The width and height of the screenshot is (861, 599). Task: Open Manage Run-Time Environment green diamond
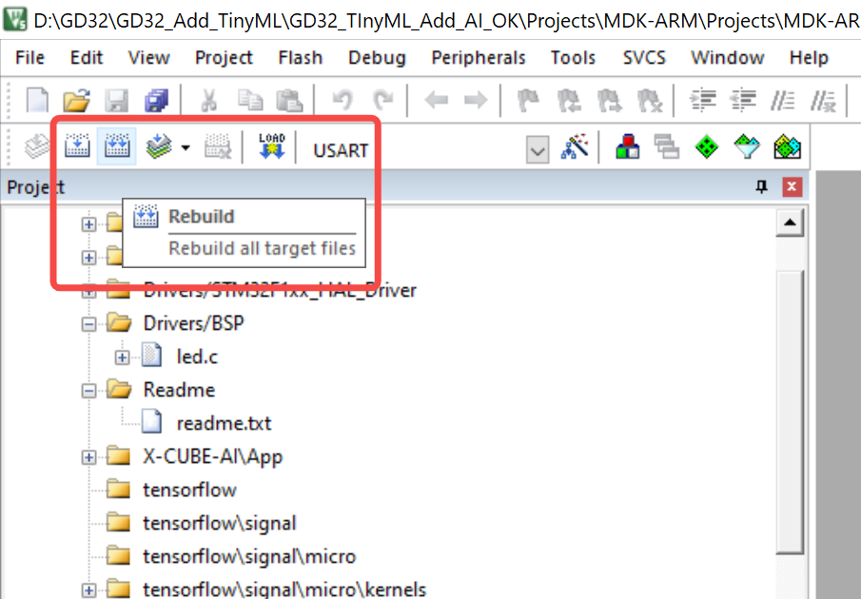706,146
